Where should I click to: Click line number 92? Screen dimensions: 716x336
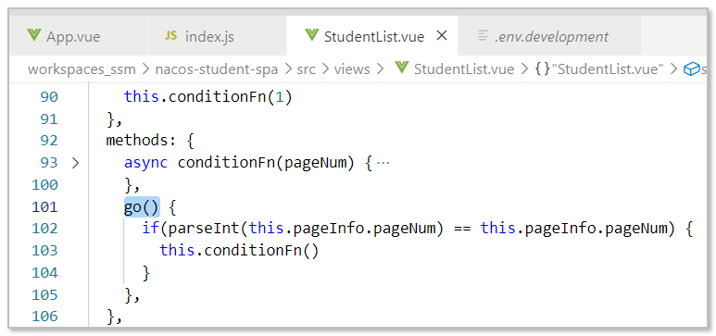click(49, 141)
